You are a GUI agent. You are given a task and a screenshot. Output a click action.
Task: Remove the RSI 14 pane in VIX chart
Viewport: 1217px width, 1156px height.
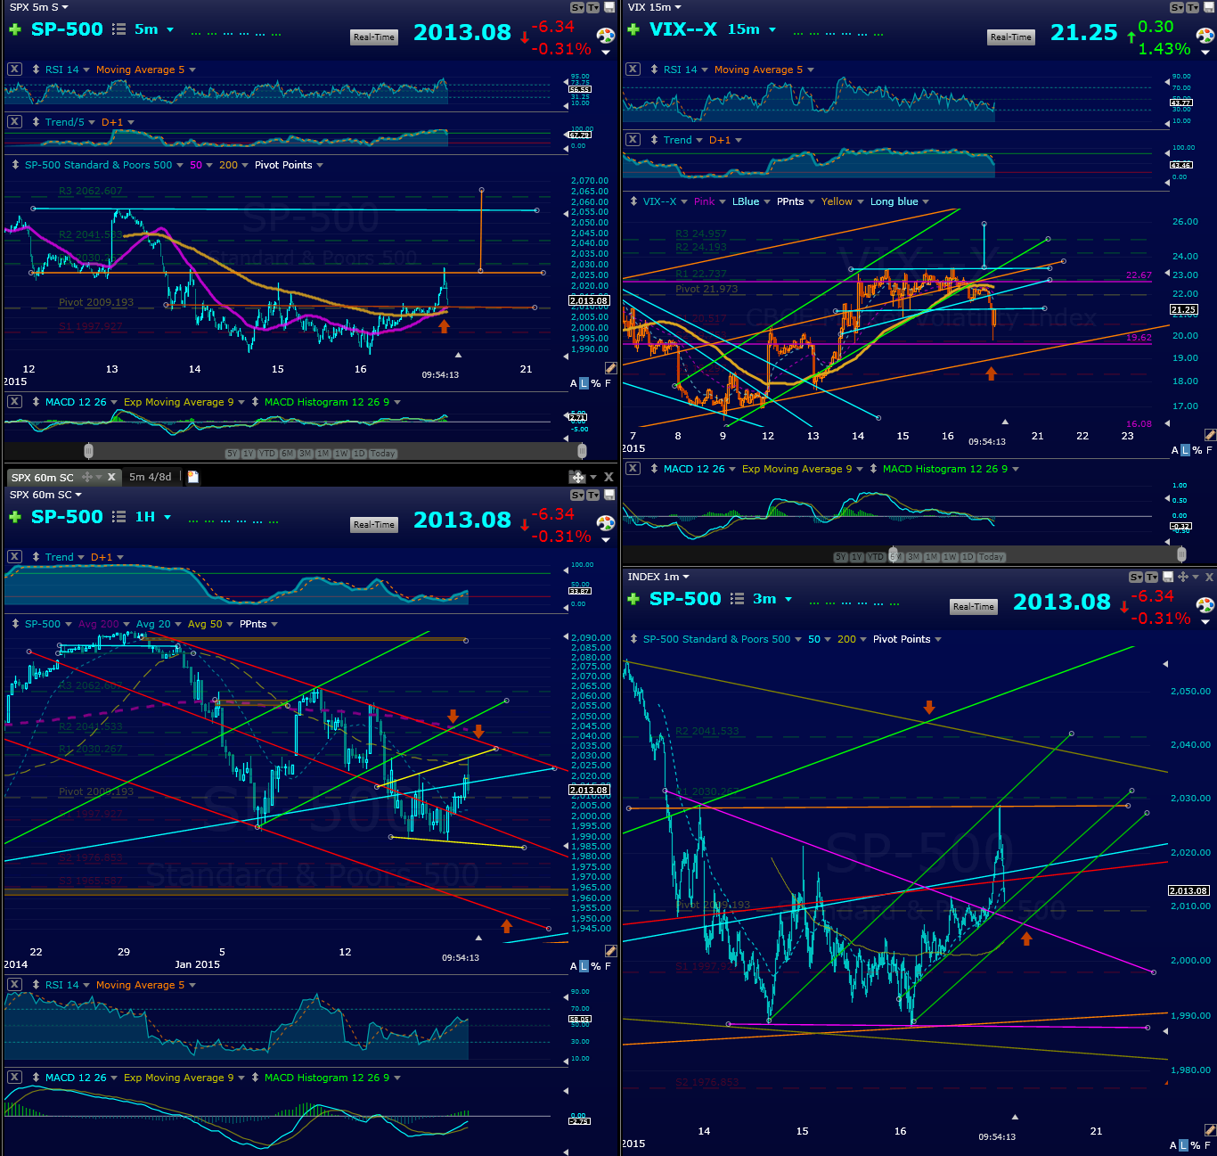[633, 69]
